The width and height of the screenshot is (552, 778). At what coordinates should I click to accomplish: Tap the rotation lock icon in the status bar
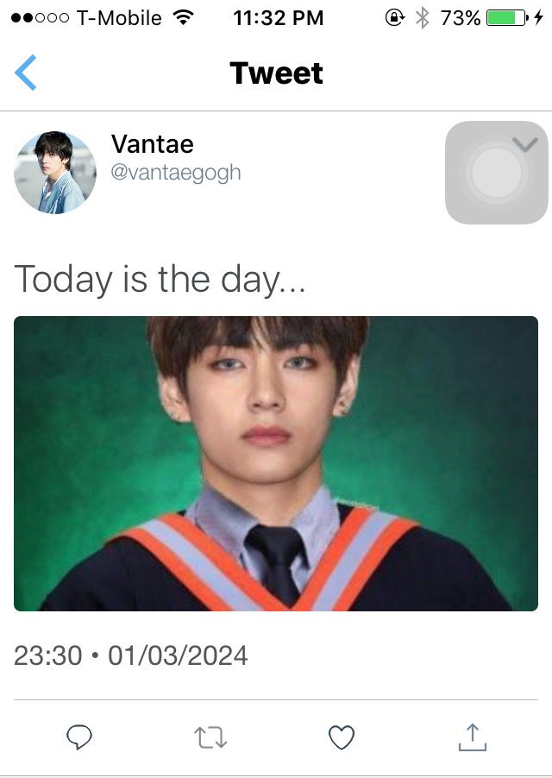tap(395, 18)
